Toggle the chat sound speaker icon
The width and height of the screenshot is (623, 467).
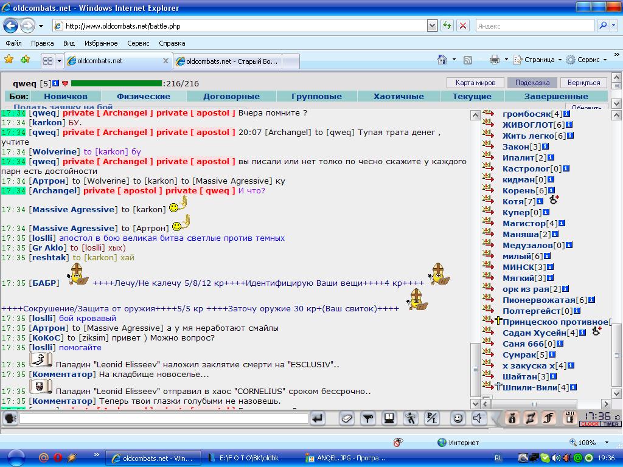point(478,418)
